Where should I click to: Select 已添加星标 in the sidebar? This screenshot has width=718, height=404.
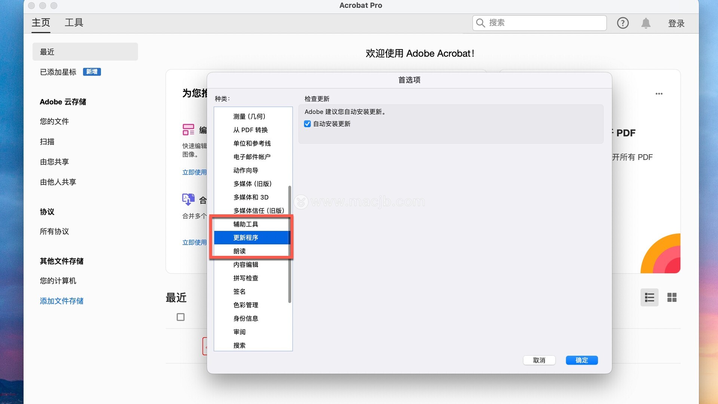[58, 72]
